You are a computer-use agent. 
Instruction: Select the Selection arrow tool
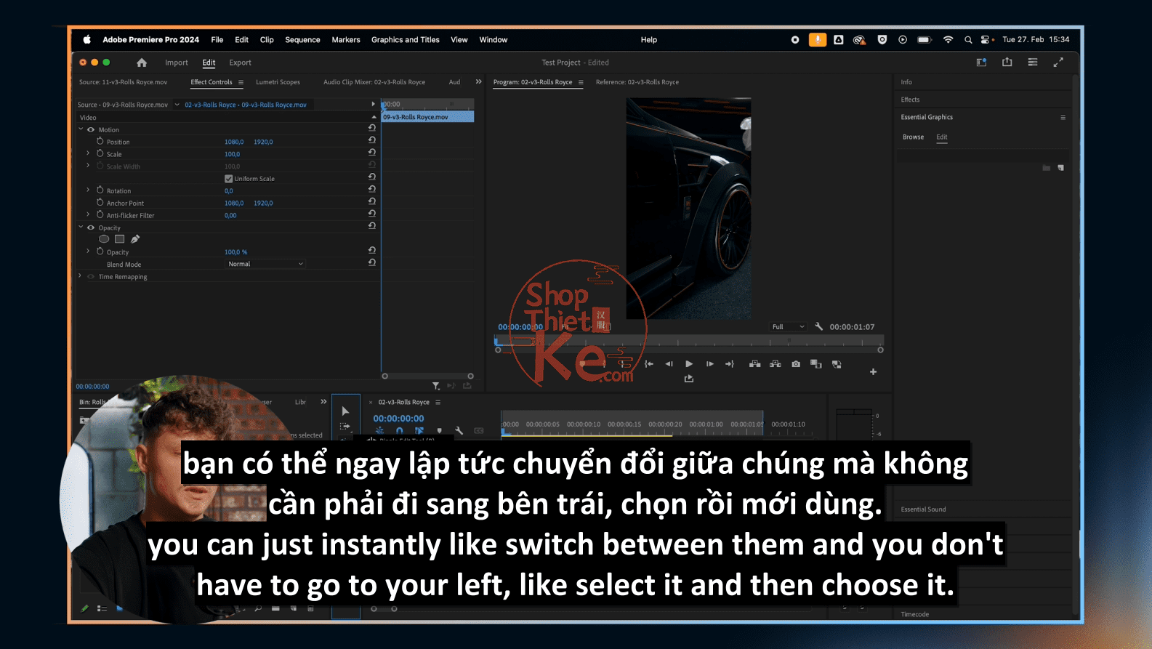click(345, 411)
